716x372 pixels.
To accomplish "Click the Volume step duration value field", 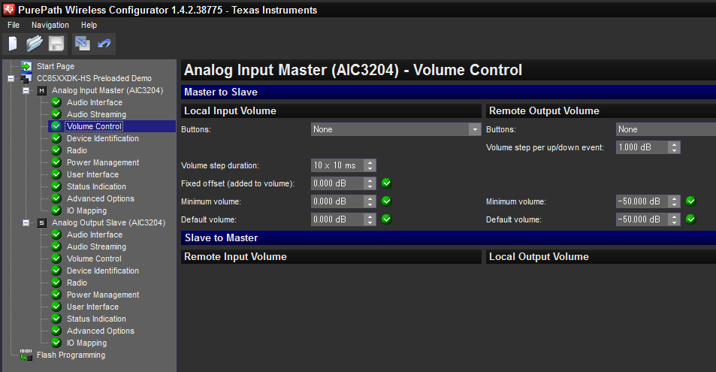I will pyautogui.click(x=338, y=165).
